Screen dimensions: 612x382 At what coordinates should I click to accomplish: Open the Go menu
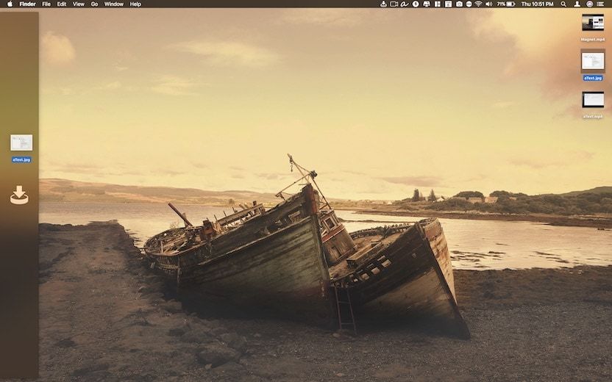pyautogui.click(x=94, y=4)
